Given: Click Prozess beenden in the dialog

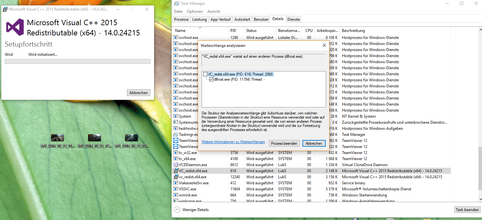Looking at the screenshot, I should (x=284, y=143).
